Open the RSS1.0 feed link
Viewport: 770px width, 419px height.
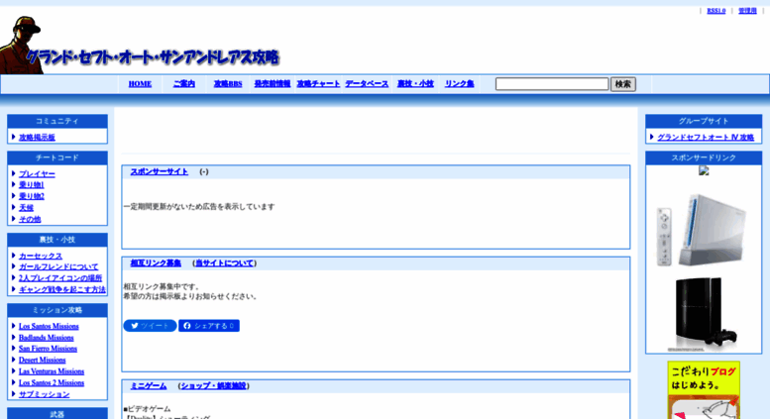coord(715,11)
